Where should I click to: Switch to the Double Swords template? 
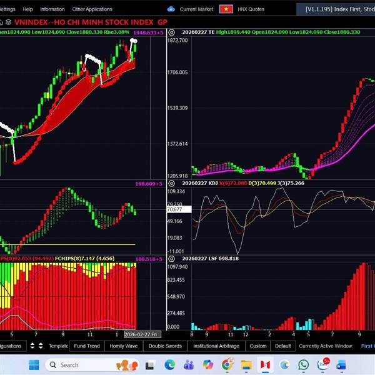tap(165, 346)
